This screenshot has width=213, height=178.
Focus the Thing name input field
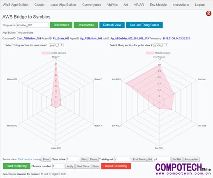(x=32, y=25)
